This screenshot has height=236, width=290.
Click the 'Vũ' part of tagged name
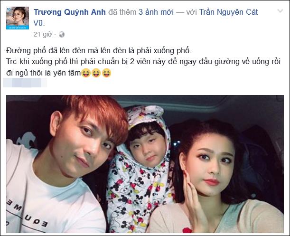(x=39, y=23)
